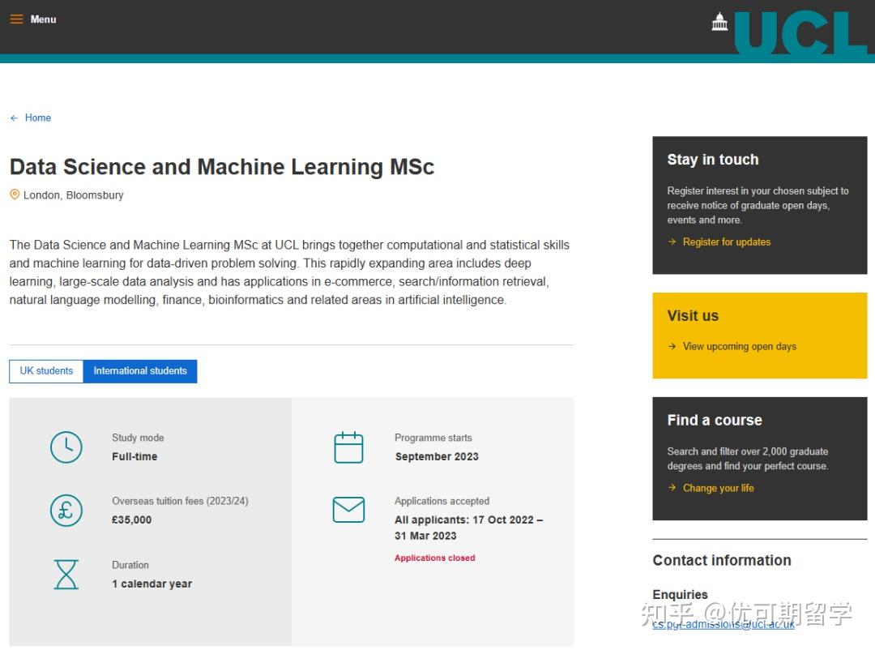Select the pound sterling tuition fees icon
This screenshot has width=875, height=650.
pyautogui.click(x=65, y=511)
